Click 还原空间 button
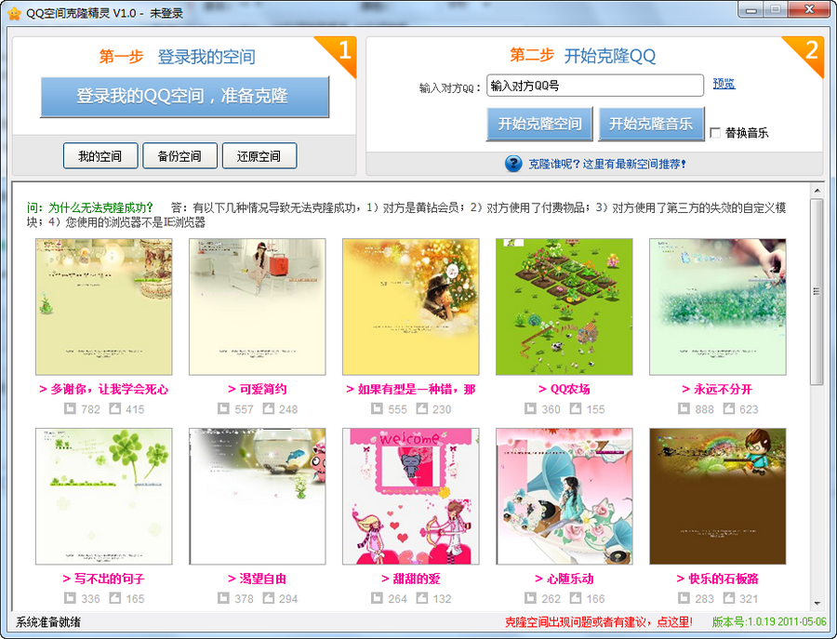The width and height of the screenshot is (837, 639). coord(259,156)
